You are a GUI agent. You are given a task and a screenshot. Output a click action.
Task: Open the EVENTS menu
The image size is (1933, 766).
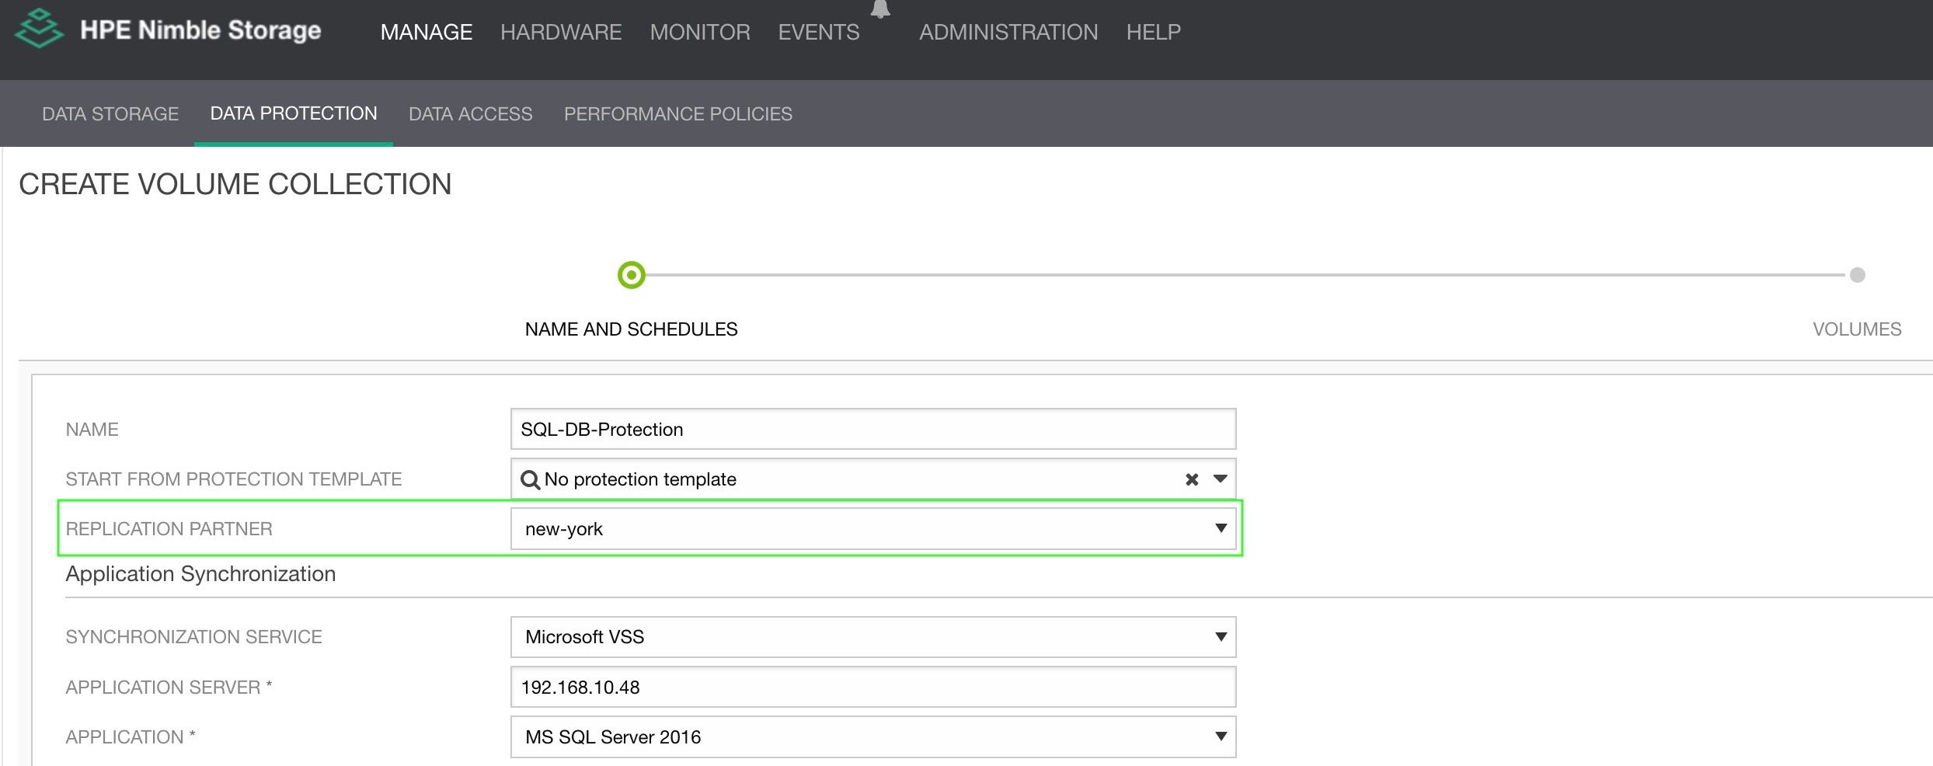pos(819,32)
